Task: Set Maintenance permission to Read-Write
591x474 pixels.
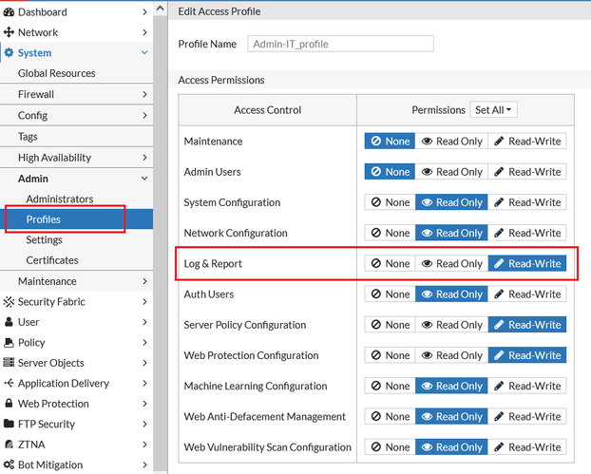Action: [526, 142]
